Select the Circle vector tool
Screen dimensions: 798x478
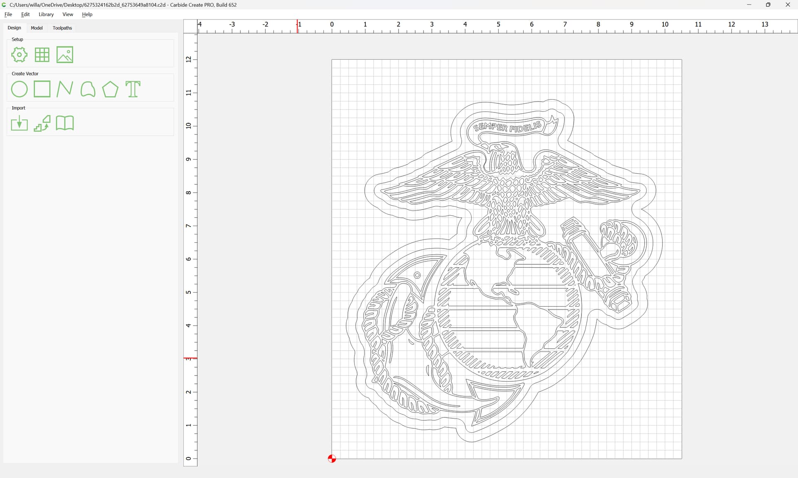tap(19, 89)
